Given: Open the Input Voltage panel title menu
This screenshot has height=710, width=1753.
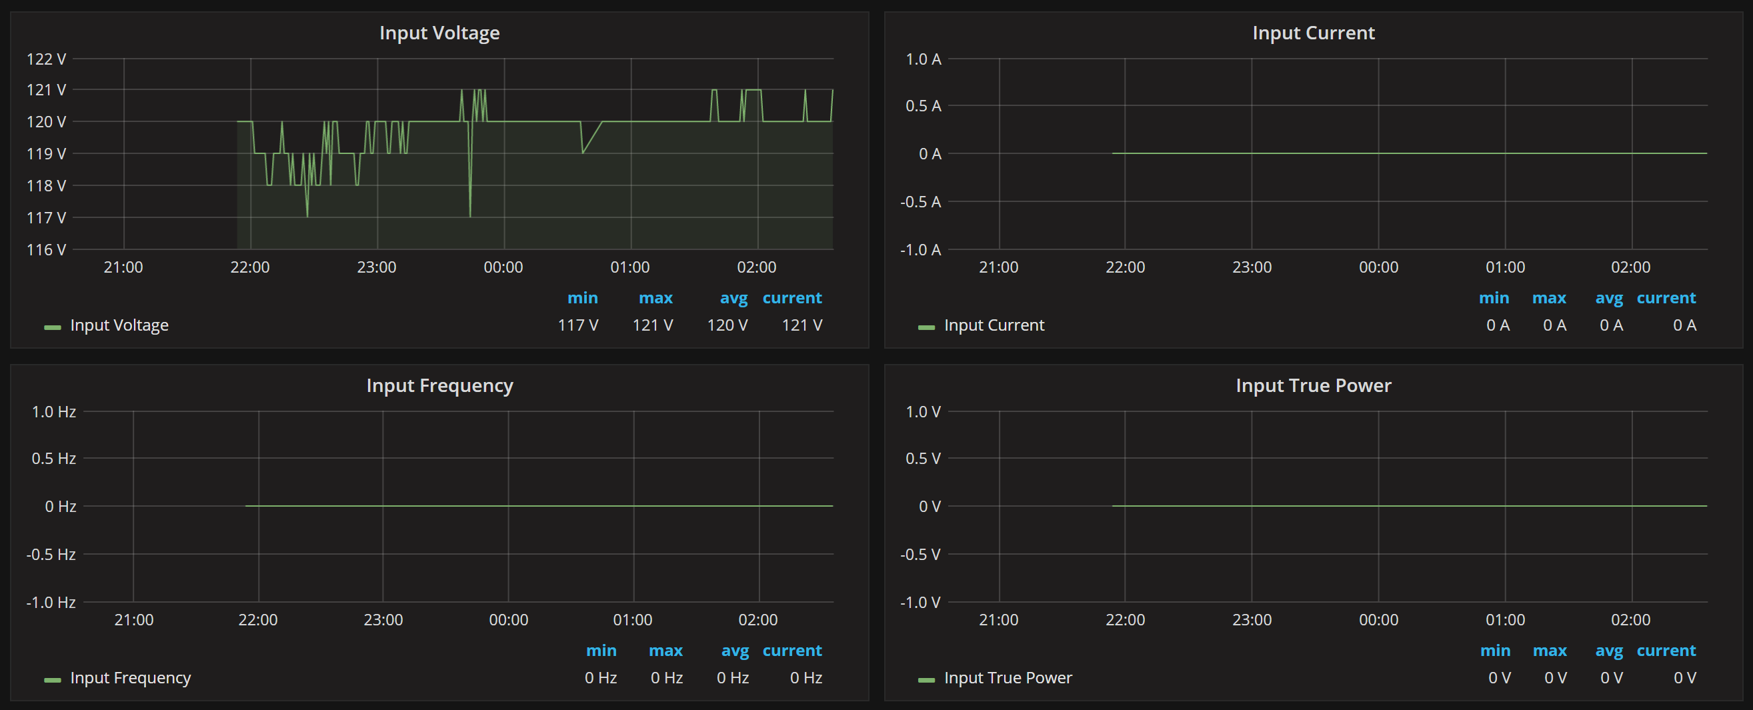Looking at the screenshot, I should pos(439,33).
